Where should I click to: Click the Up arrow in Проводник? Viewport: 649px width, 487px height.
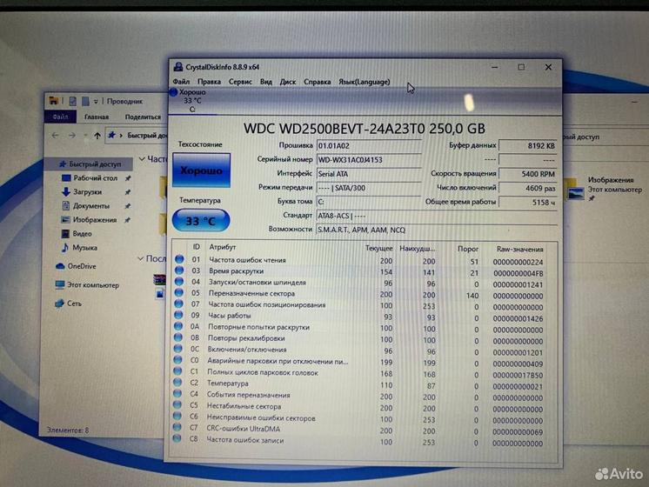coord(97,136)
